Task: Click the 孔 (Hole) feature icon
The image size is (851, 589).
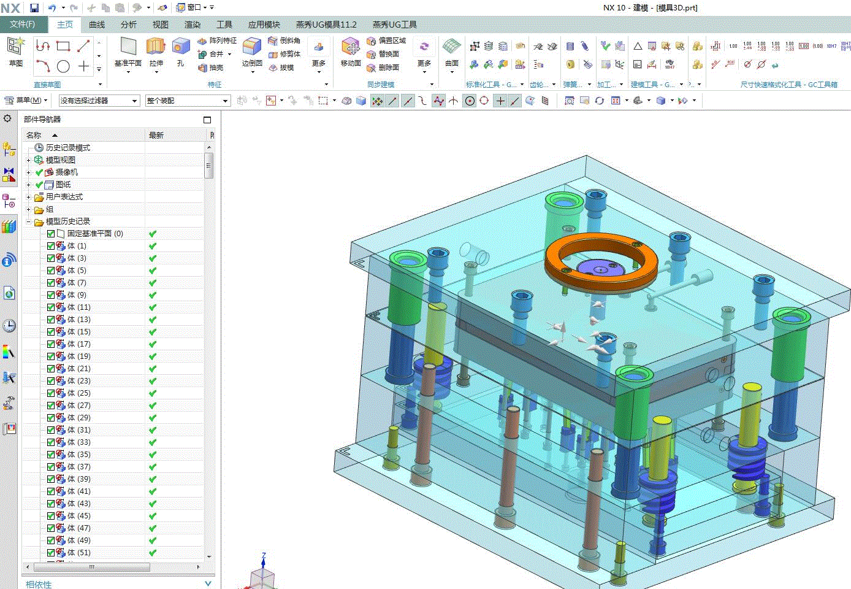Action: coord(180,52)
